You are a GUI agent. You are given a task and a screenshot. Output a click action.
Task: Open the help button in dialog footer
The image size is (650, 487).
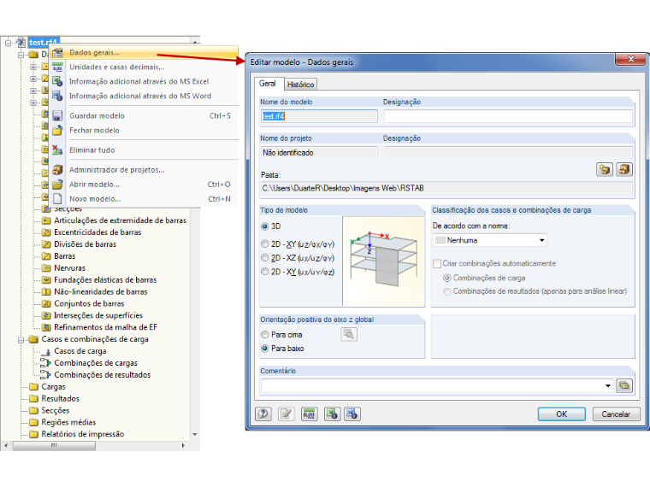click(x=263, y=414)
